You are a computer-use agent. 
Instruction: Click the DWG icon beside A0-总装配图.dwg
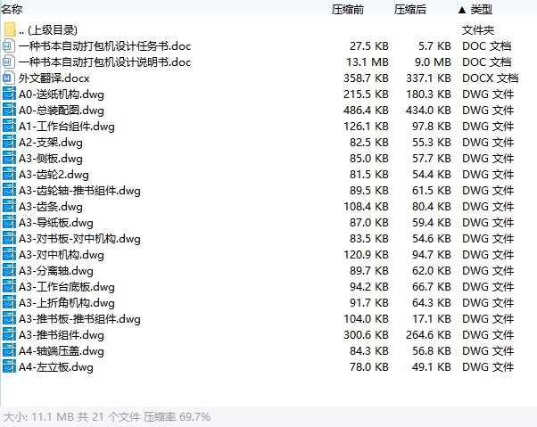coord(9,111)
